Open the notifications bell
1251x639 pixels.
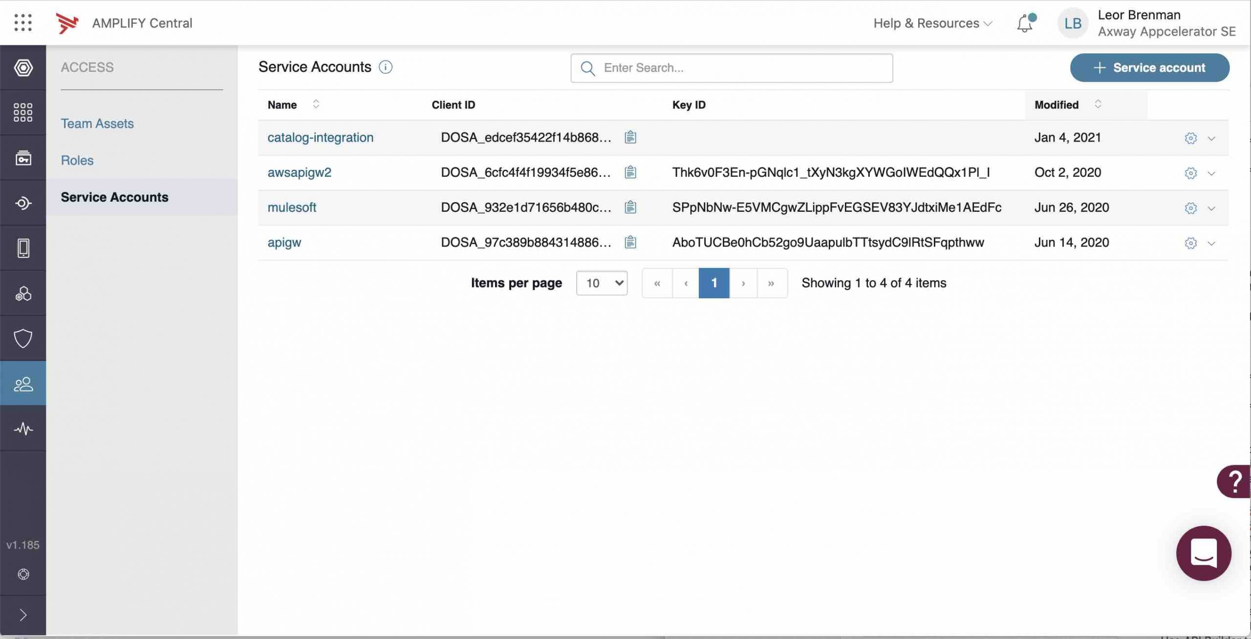(x=1025, y=23)
